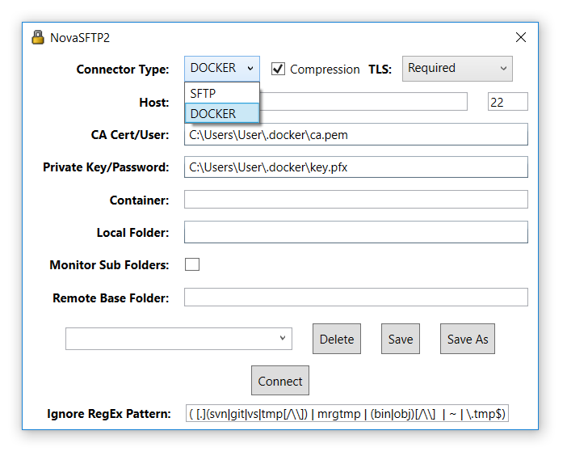
Task: Expand the TLS Required dropdown
Action: click(457, 69)
